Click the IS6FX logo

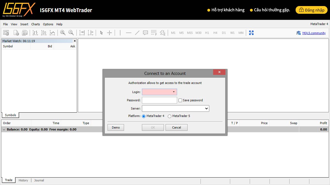coord(19,10)
